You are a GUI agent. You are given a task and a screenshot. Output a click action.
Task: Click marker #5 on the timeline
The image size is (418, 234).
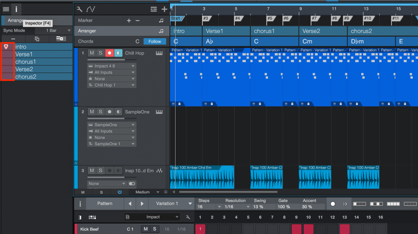tap(270, 18)
